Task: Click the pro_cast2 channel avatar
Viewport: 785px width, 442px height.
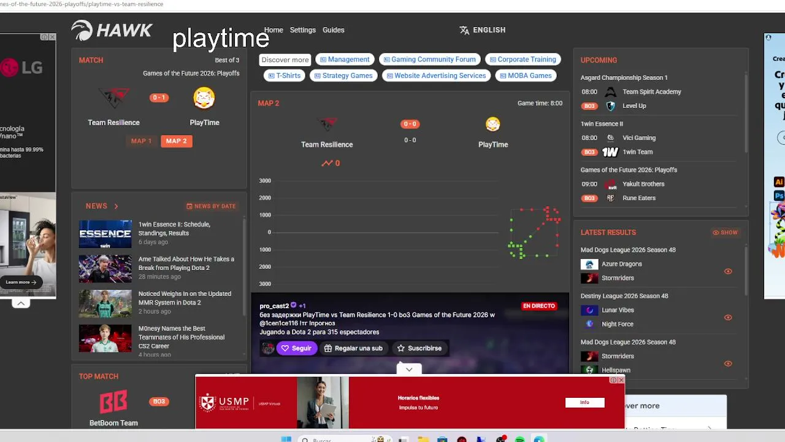Action: tap(268, 349)
